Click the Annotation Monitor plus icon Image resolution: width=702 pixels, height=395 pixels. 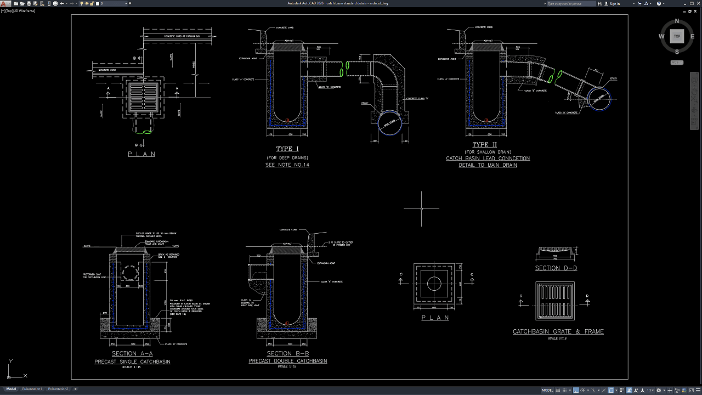point(670,390)
